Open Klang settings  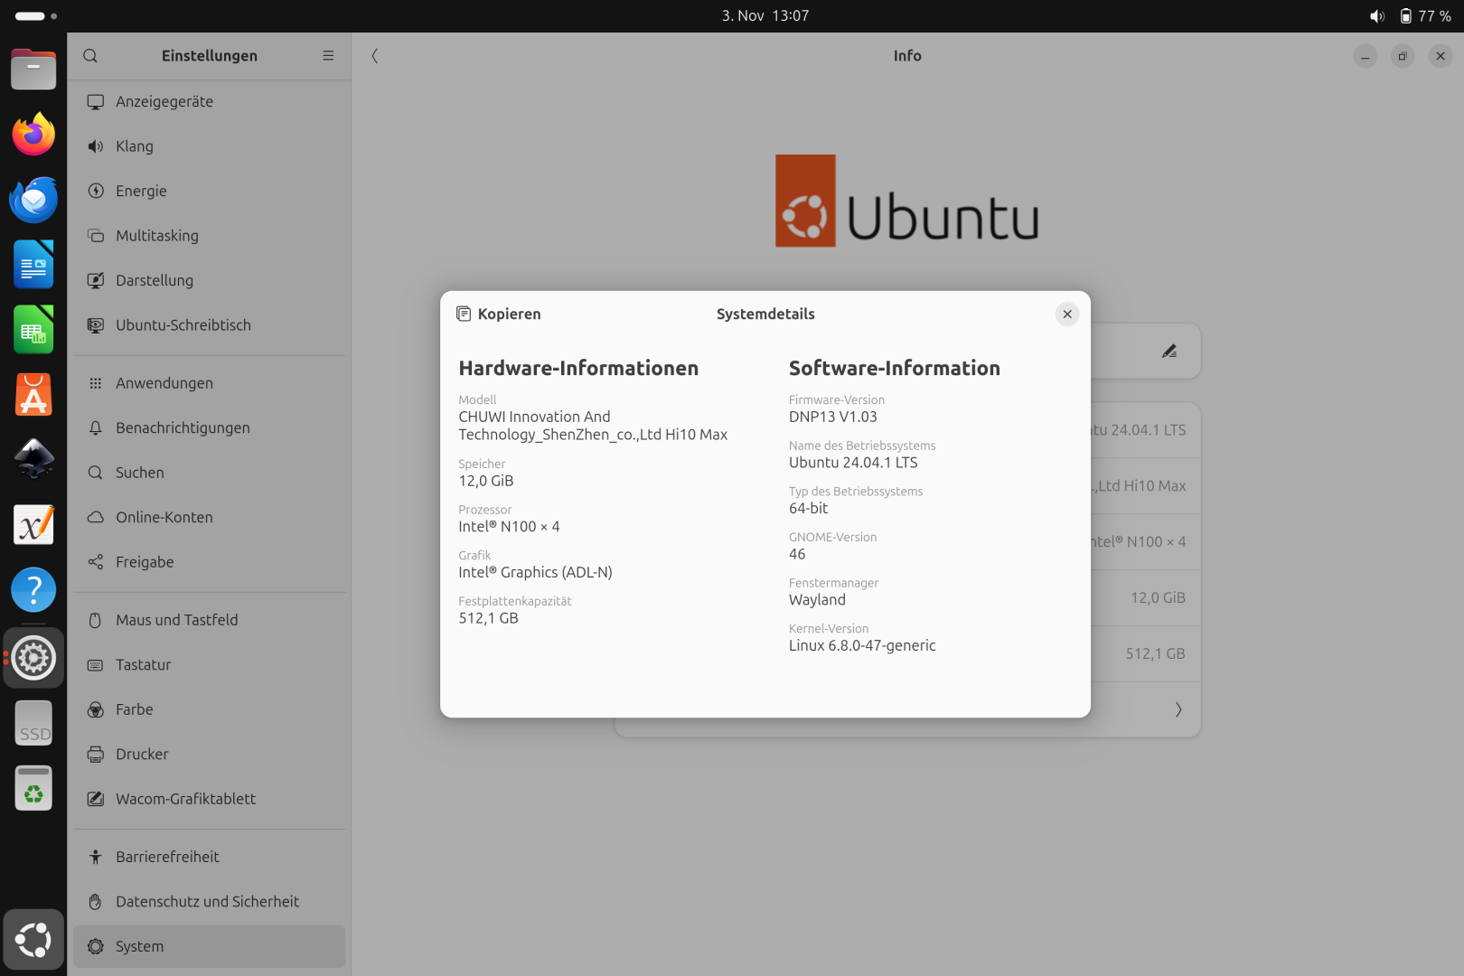[210, 146]
